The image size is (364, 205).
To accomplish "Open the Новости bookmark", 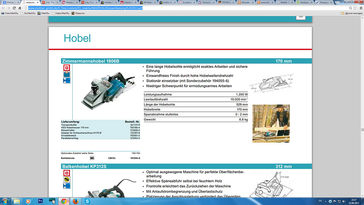I will (78, 13).
